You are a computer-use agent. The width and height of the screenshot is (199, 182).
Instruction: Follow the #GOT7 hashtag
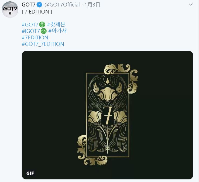click(x=30, y=25)
